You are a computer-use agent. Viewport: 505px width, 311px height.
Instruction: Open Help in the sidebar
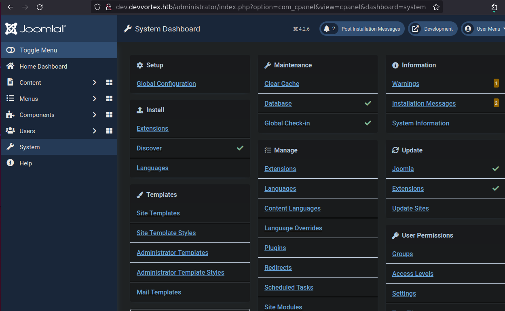[x=59, y=163]
